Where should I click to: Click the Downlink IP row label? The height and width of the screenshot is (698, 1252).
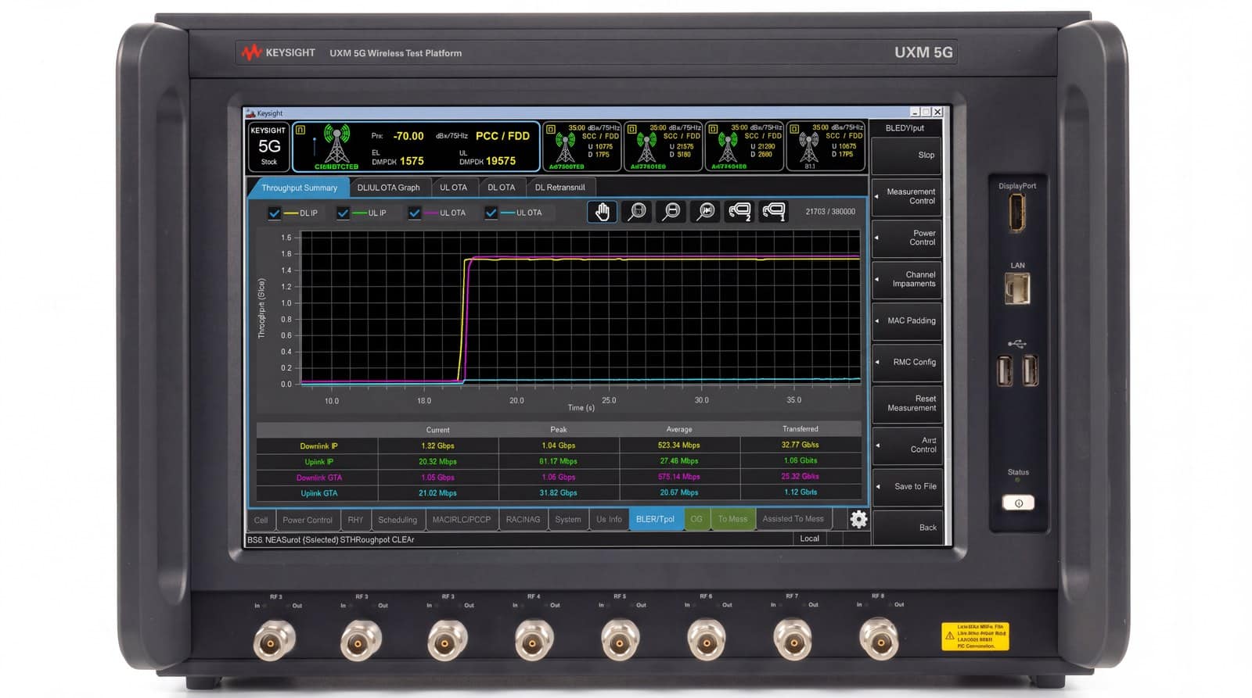coord(318,446)
